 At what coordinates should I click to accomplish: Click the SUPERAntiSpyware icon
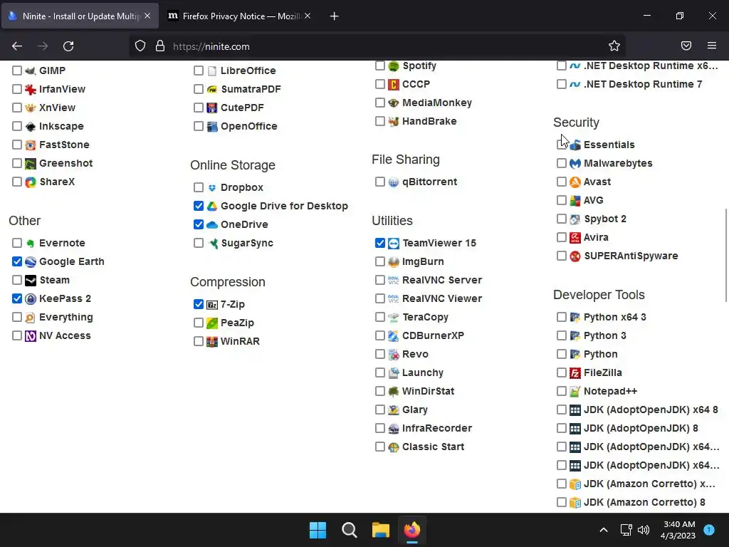(x=575, y=256)
